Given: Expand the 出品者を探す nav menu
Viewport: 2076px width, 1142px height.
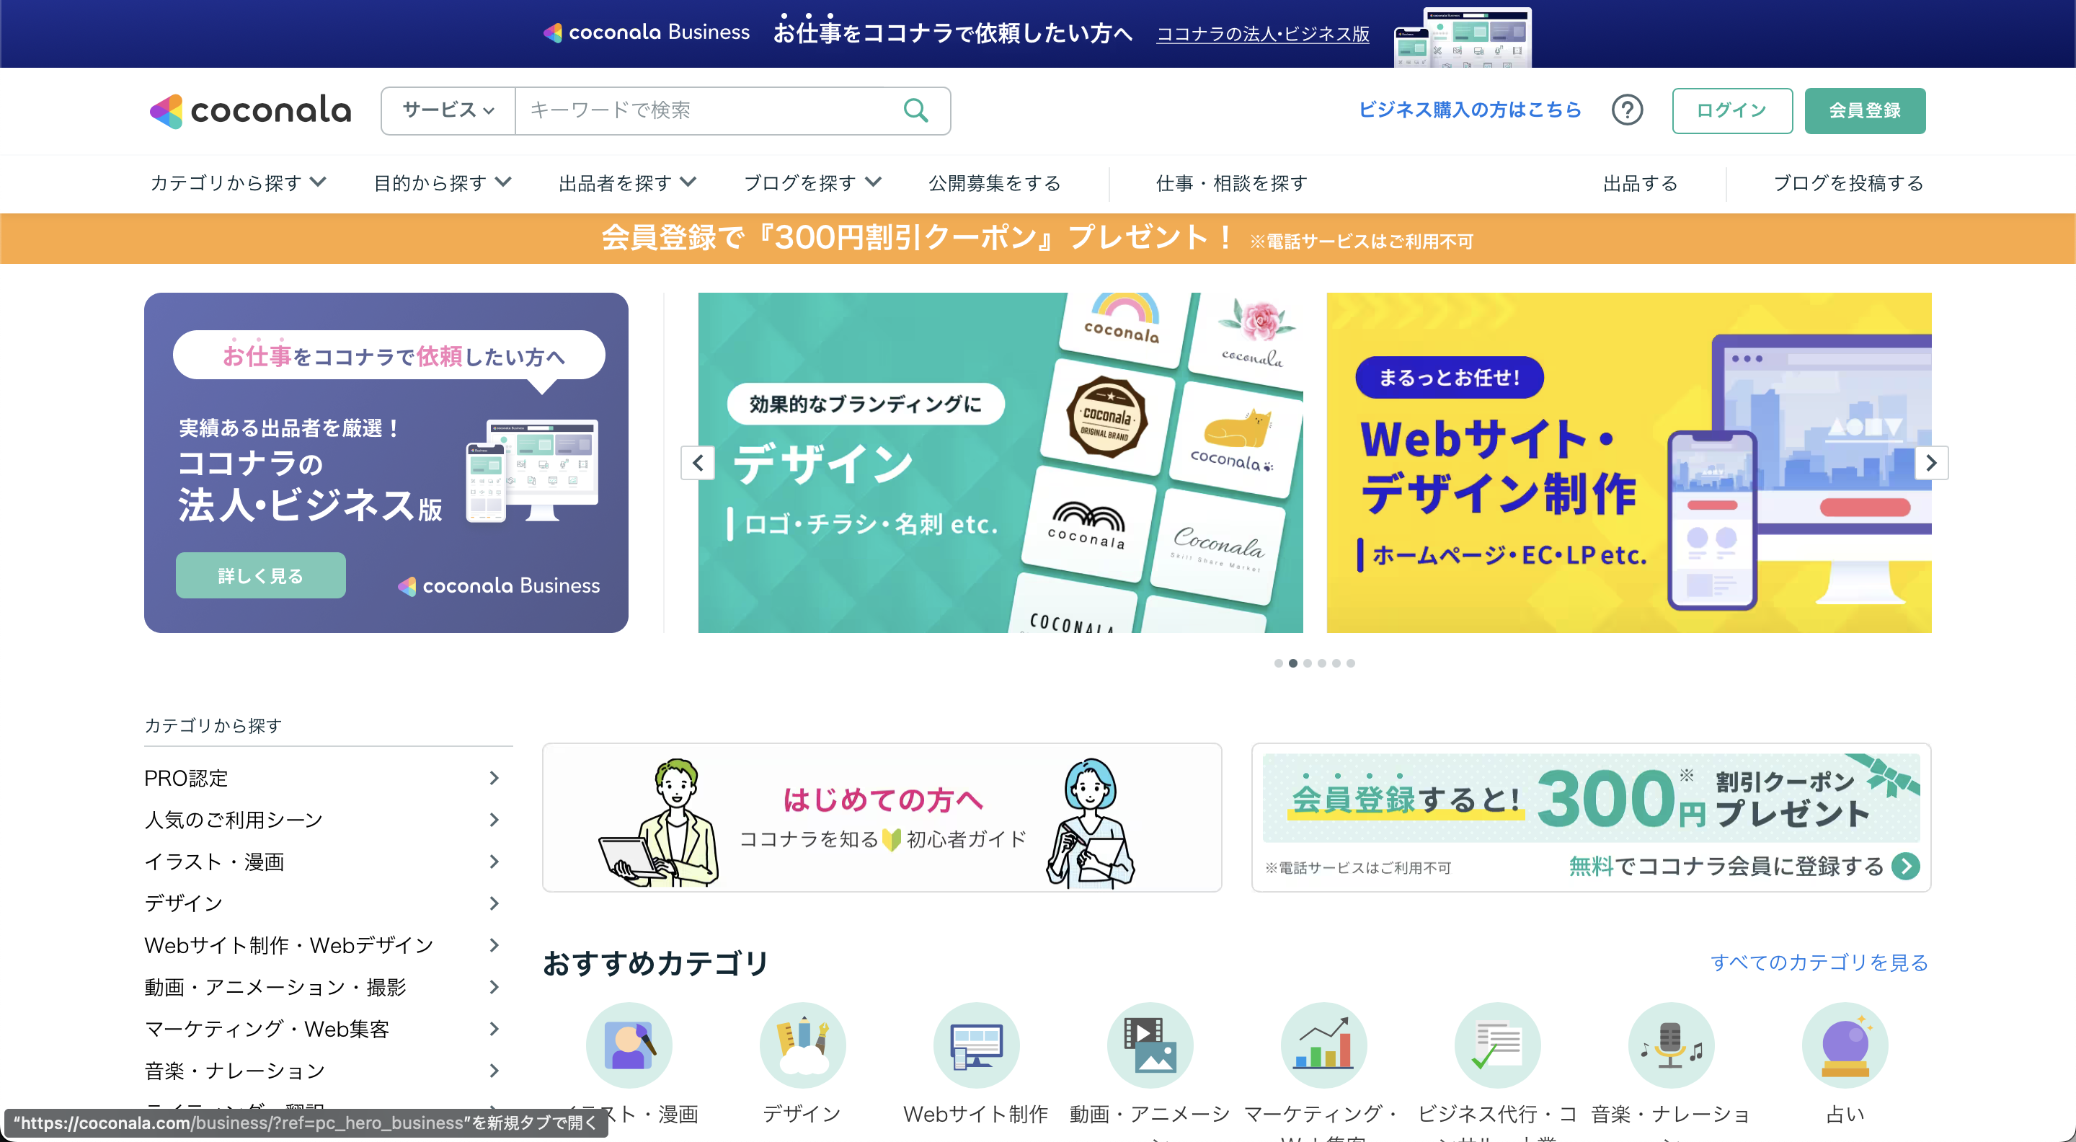Looking at the screenshot, I should pyautogui.click(x=627, y=183).
